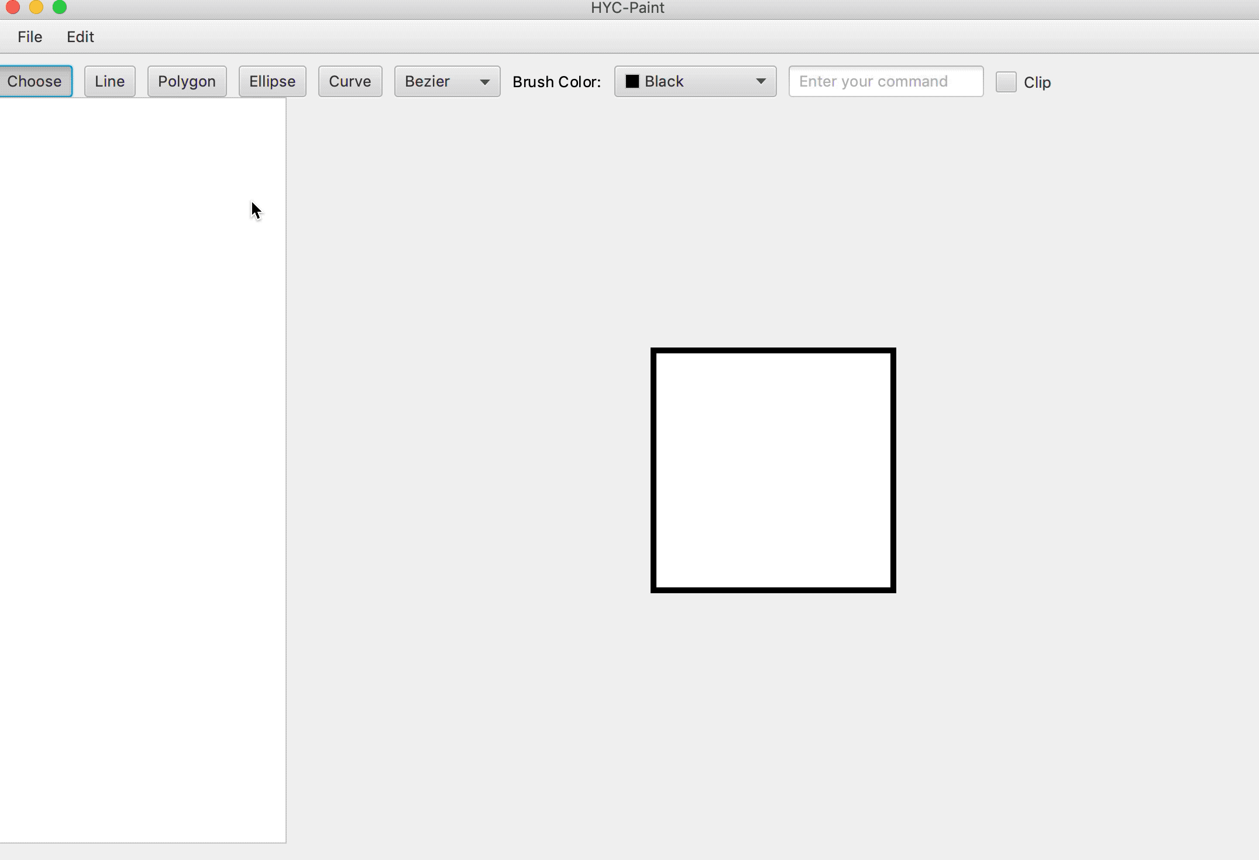Open the Black brush color dropdown
This screenshot has width=1259, height=860.
(x=684, y=81)
